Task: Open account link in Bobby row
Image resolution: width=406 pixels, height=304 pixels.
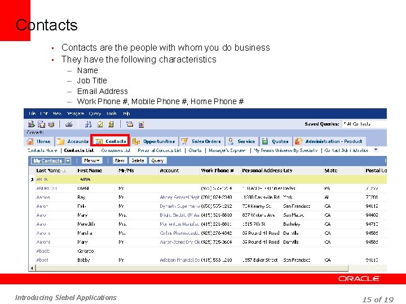Action: 180,260
